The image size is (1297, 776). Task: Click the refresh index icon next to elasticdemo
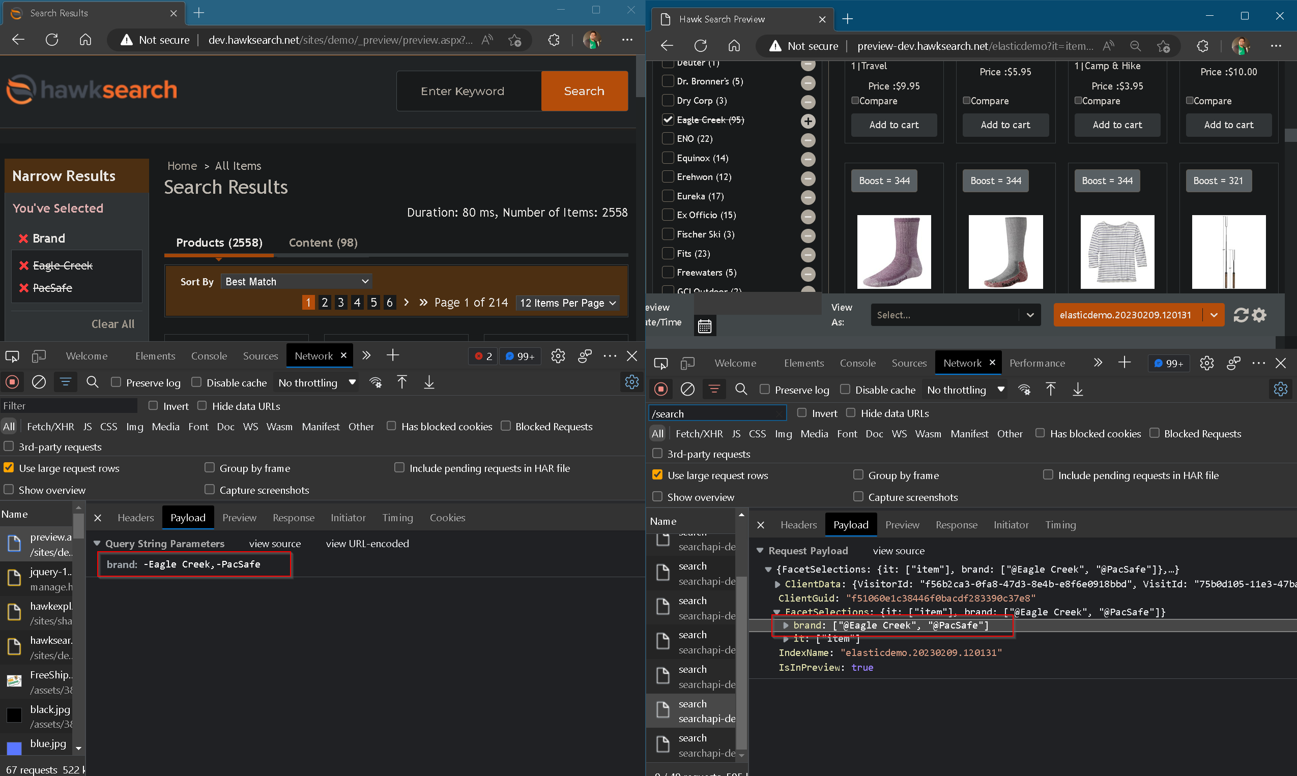click(1241, 315)
